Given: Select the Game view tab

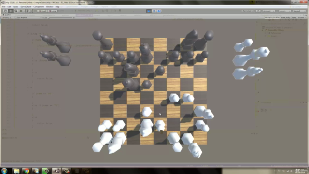Looking at the screenshot, I should (x=7, y=15).
